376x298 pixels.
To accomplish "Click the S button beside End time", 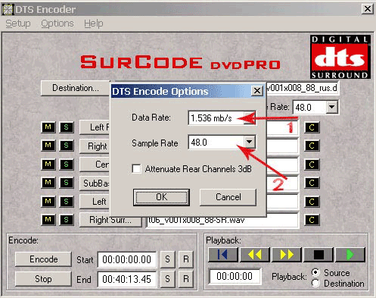I will coord(167,279).
